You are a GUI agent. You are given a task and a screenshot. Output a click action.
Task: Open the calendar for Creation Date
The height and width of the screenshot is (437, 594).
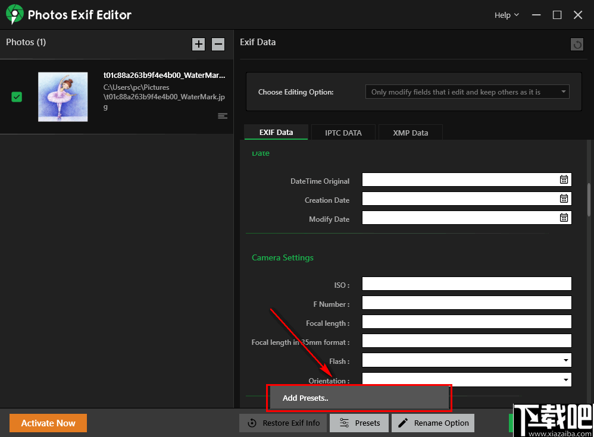[564, 198]
